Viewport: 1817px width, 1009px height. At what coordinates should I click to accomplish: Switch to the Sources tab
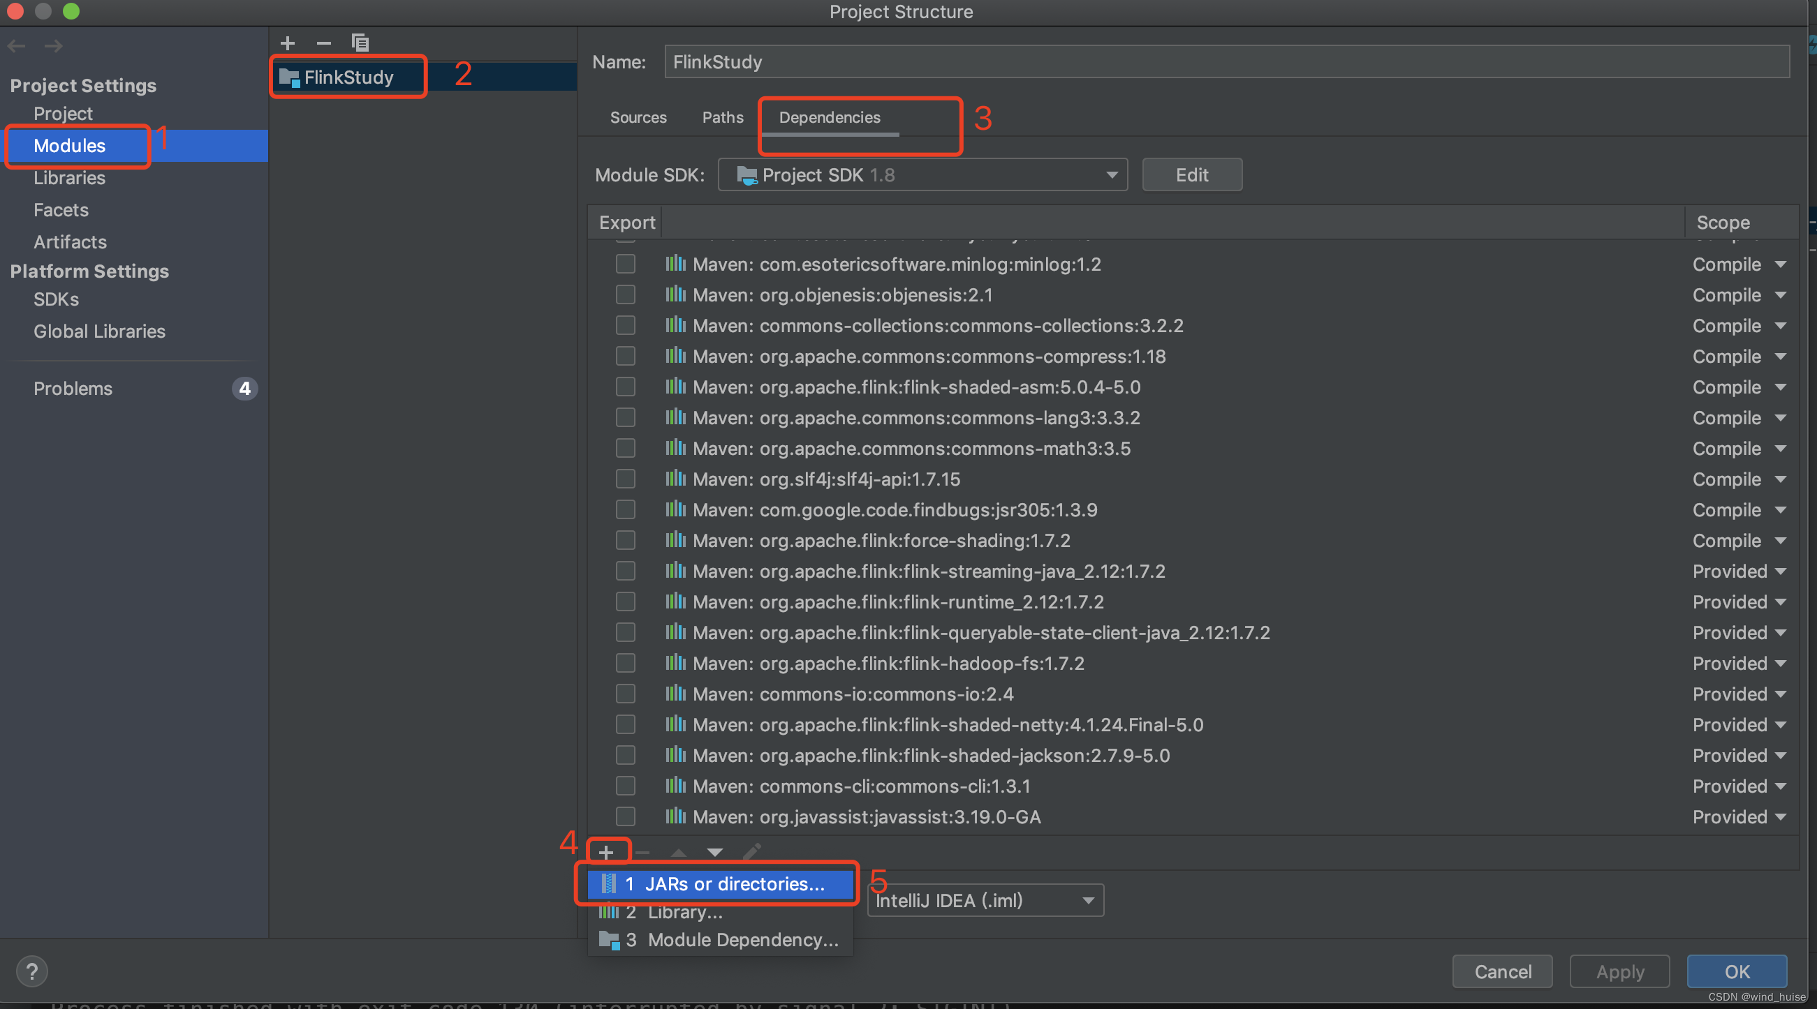pos(638,118)
